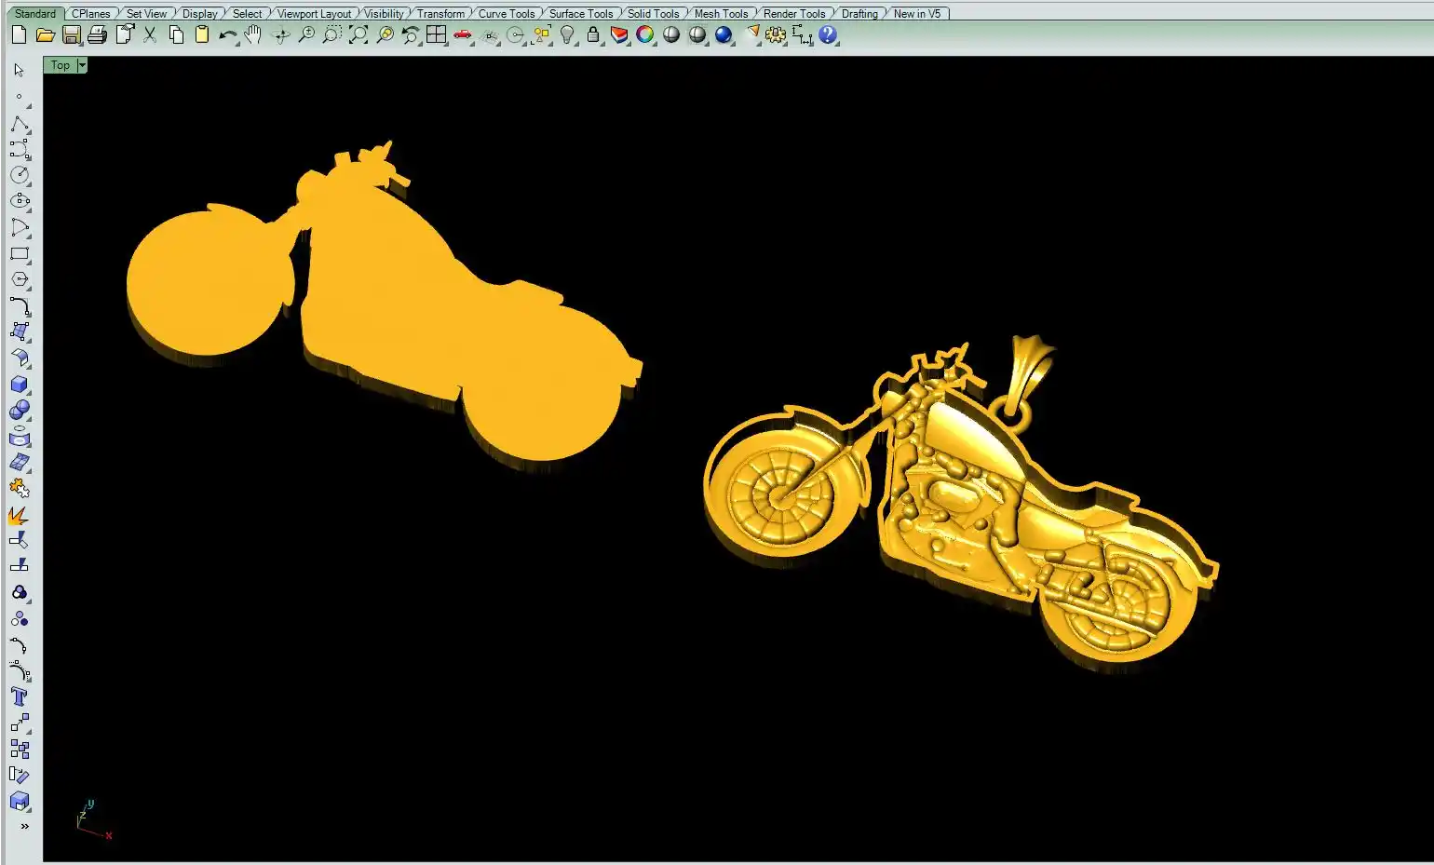
Task: Click the Save file icon
Action: pos(72,35)
